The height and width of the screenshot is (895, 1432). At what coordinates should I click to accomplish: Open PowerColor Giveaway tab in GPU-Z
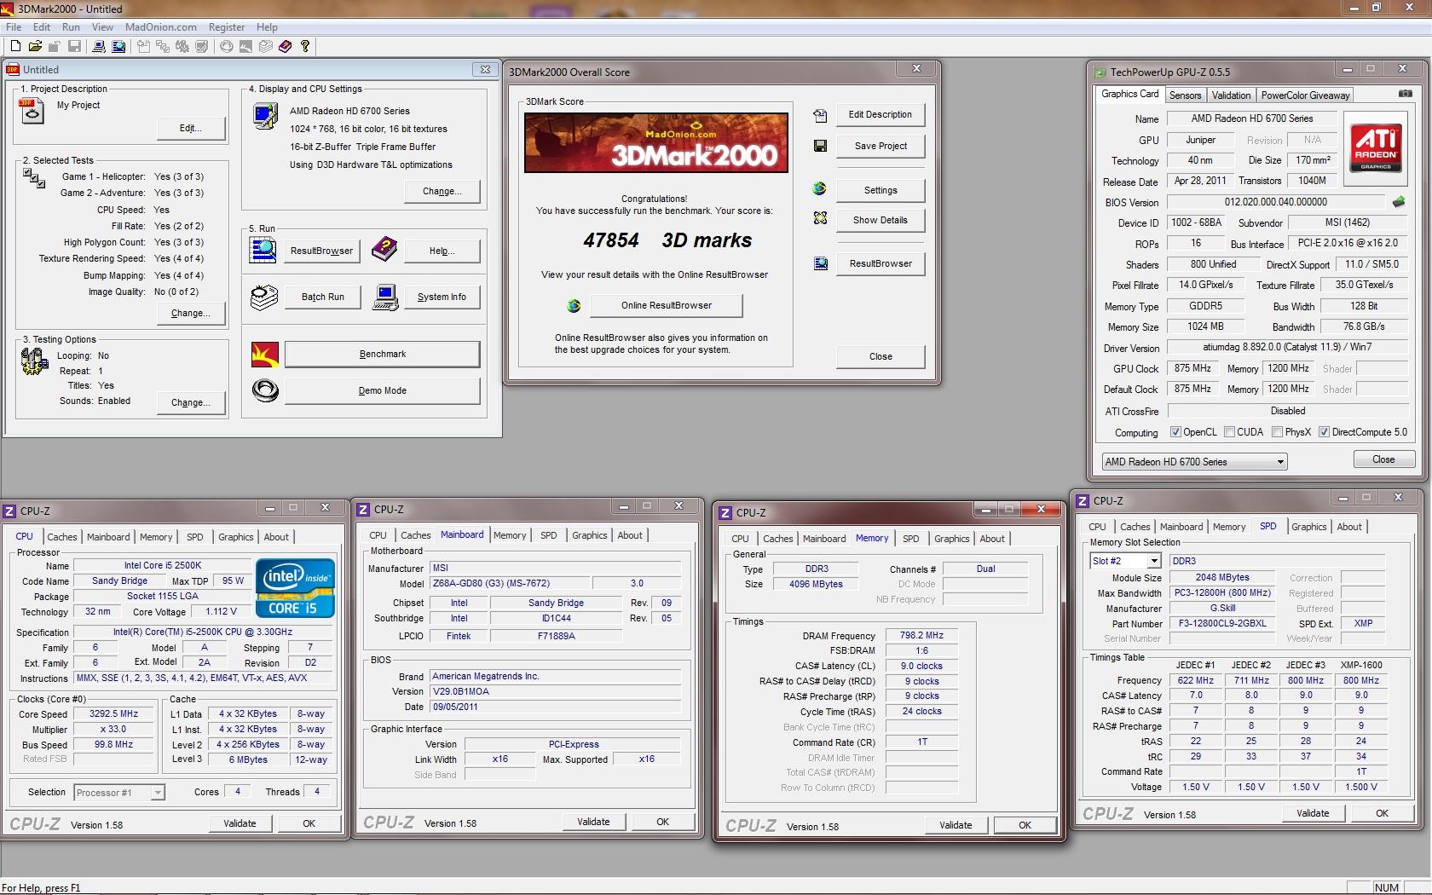point(1305,95)
